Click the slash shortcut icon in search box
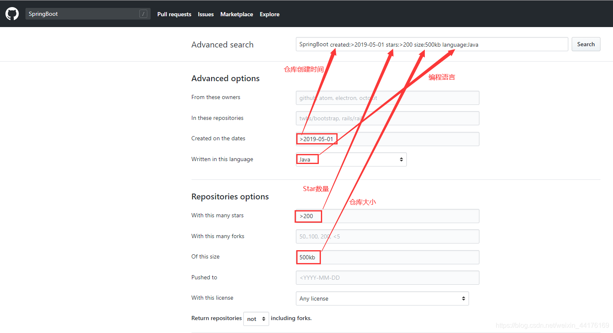613x333 pixels. 143,14
